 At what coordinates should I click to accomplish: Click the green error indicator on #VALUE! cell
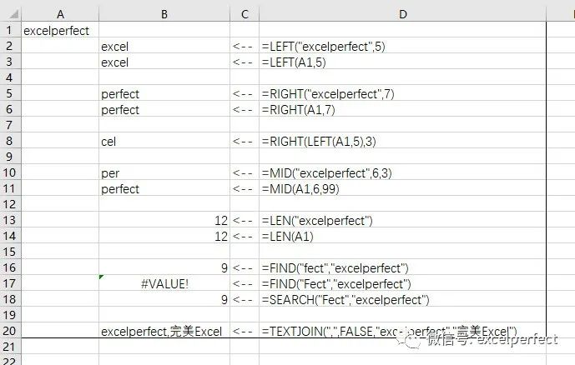(x=102, y=277)
